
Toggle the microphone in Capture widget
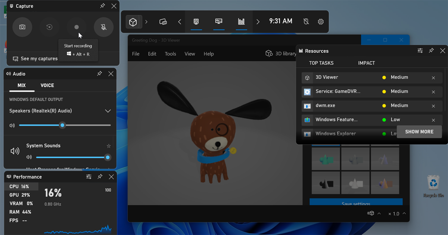click(103, 27)
